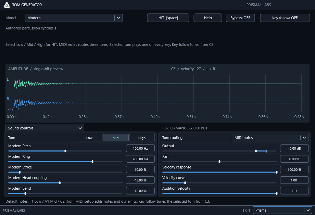Viewport: 315px width, 215px height.
Task: Click the Modern Strike slider handle
Action: [20, 172]
